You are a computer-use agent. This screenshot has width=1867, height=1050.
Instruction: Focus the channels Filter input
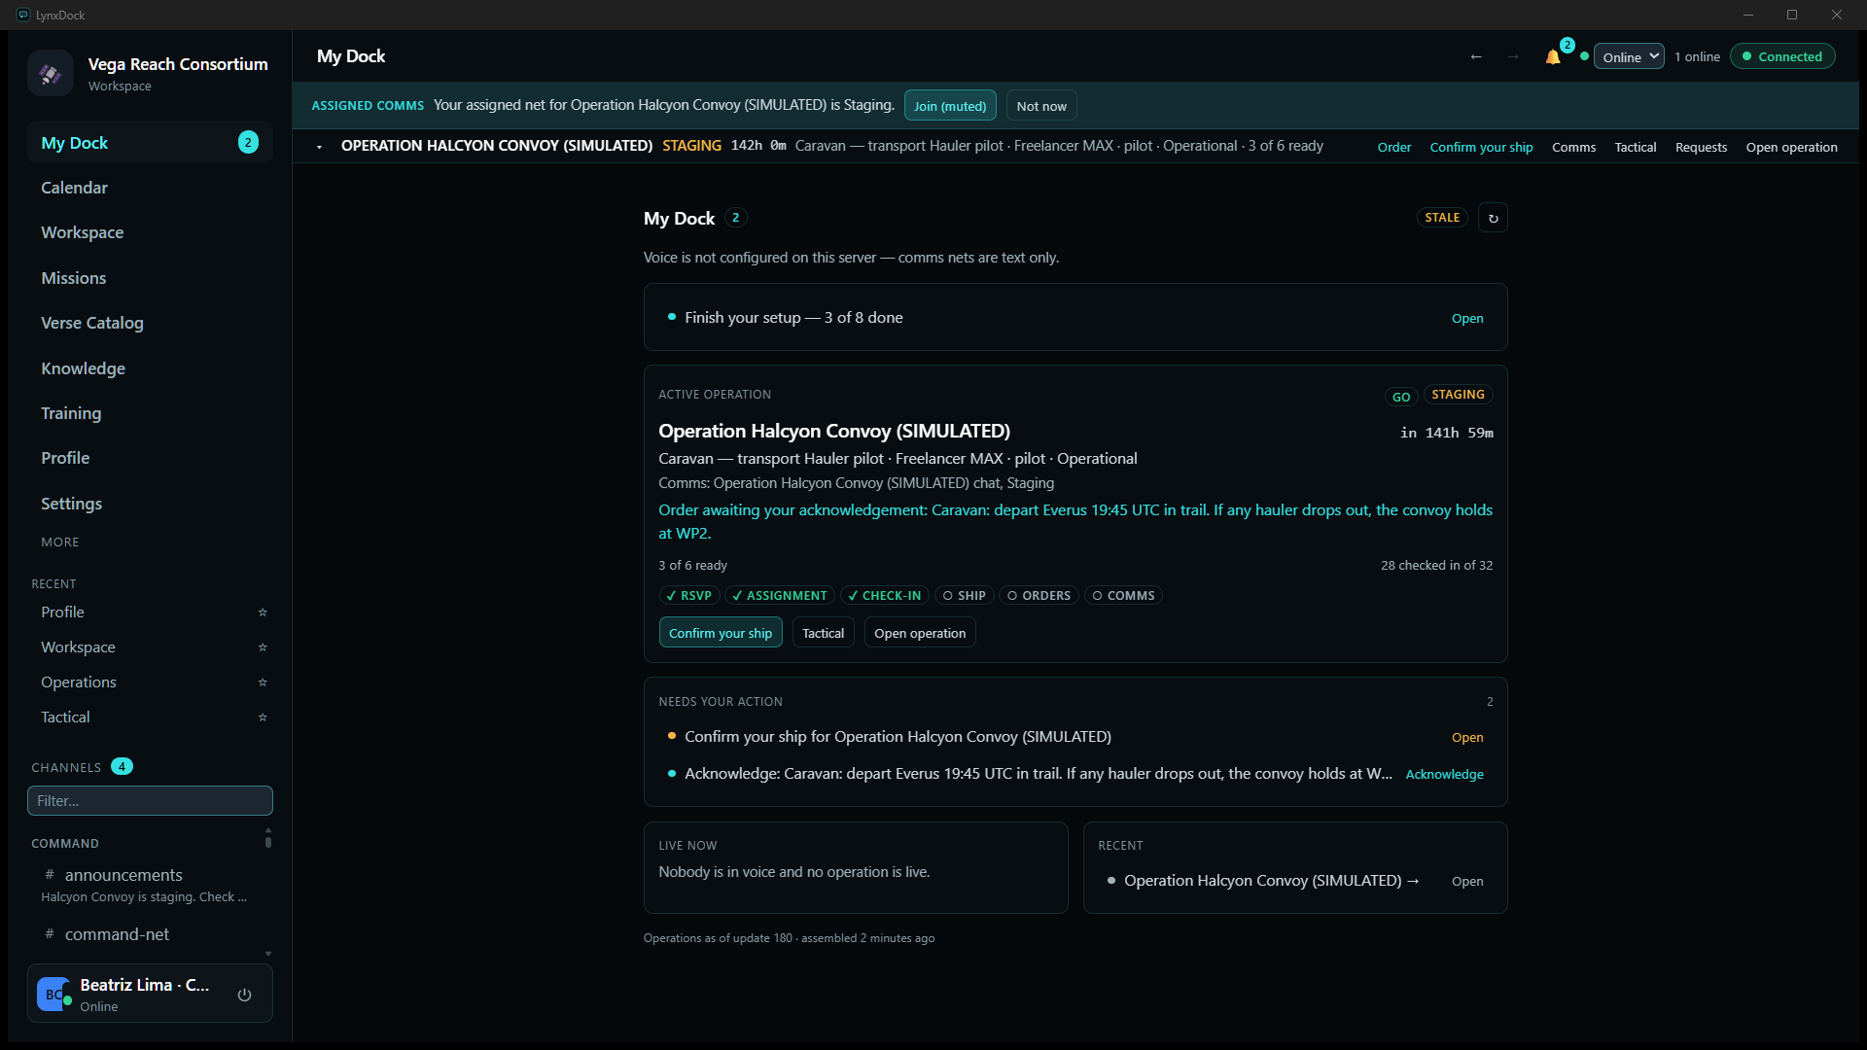150,801
